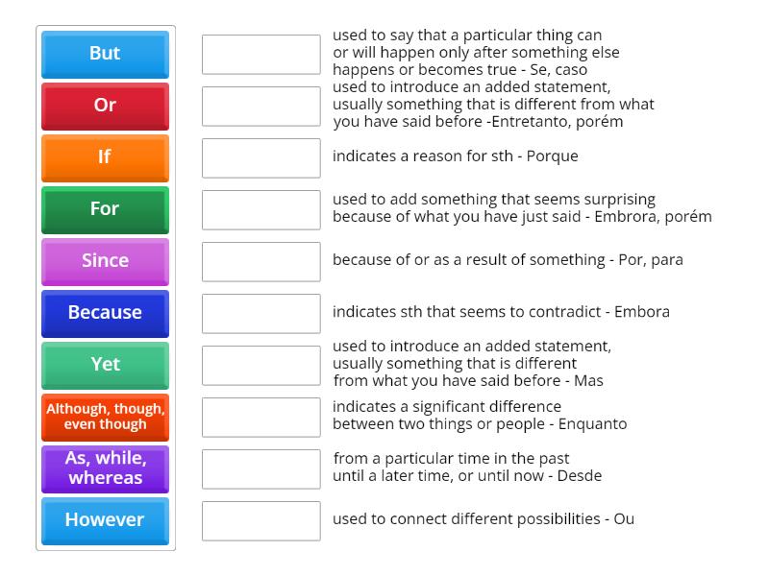The height and width of the screenshot is (576, 769).
Task: Select the "Or" word tile
Action: 105,106
